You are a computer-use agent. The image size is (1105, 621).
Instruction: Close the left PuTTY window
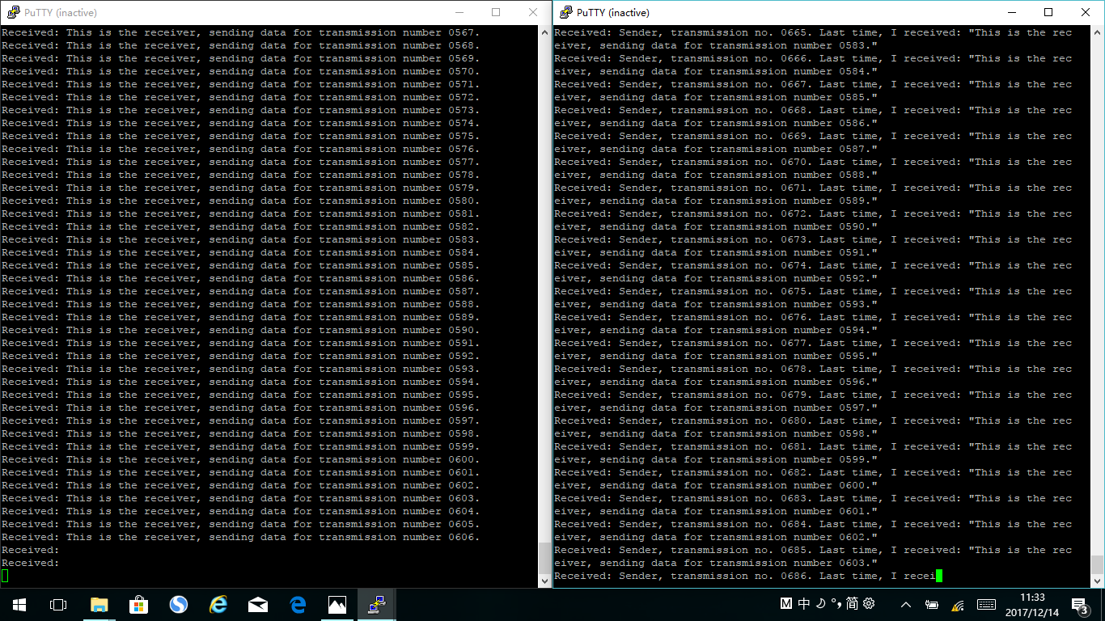(533, 12)
